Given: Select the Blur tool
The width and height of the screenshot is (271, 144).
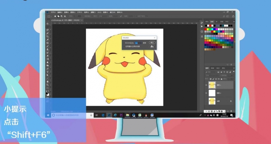Looking at the screenshot, I should (x=48, y=62).
